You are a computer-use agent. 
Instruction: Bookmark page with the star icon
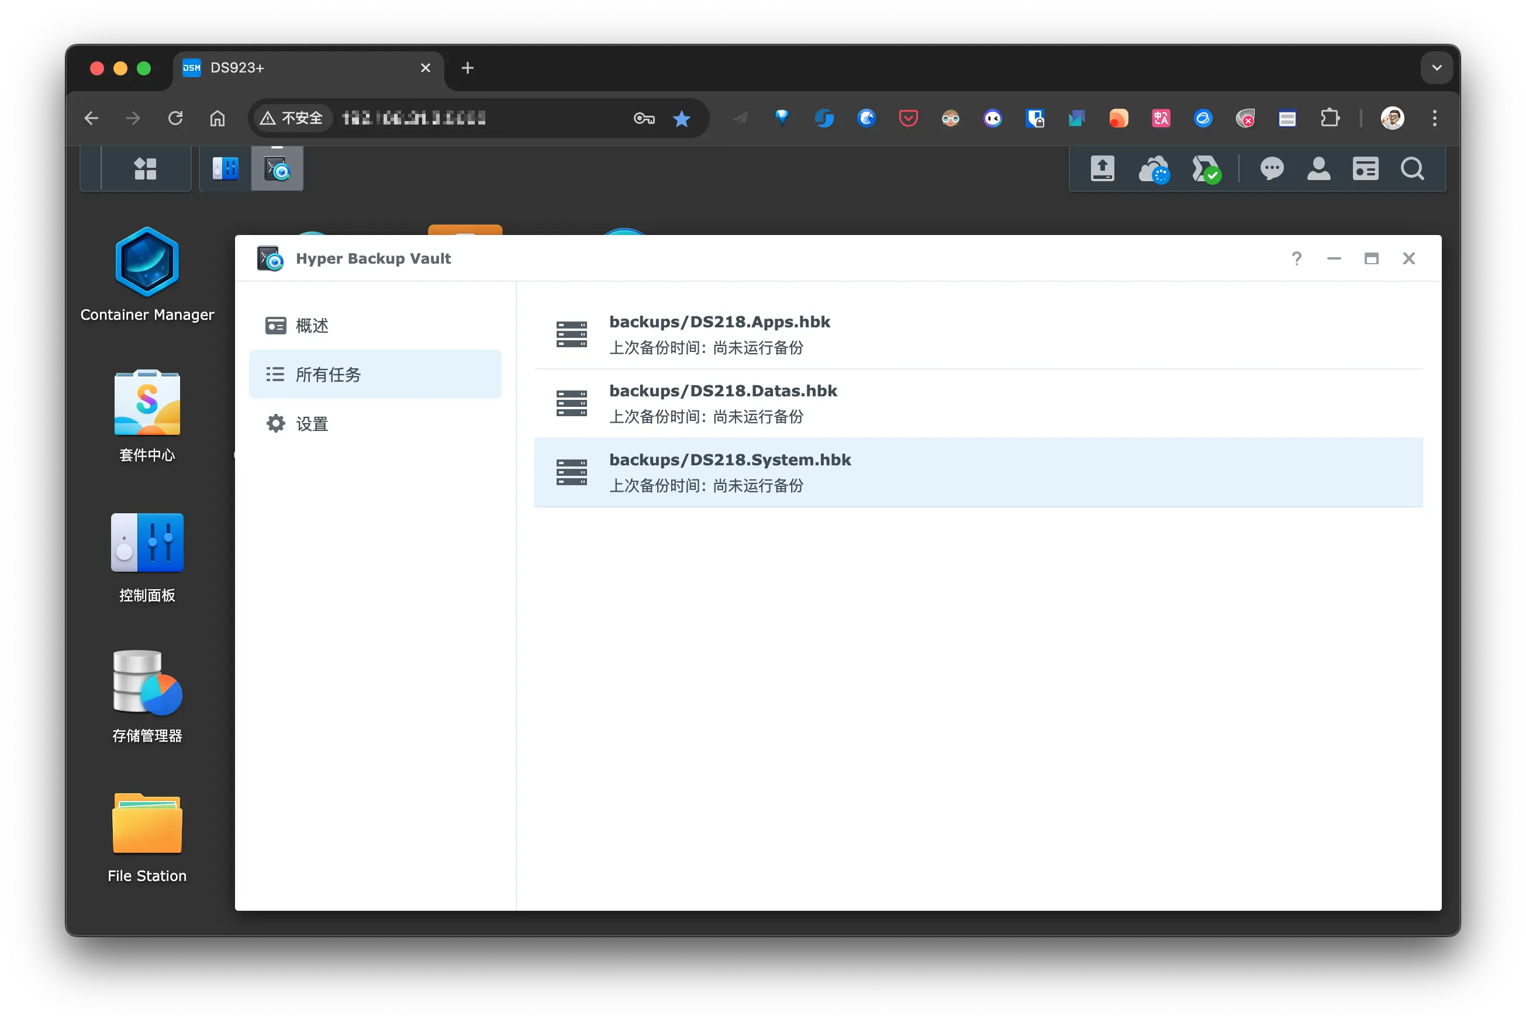coord(681,119)
